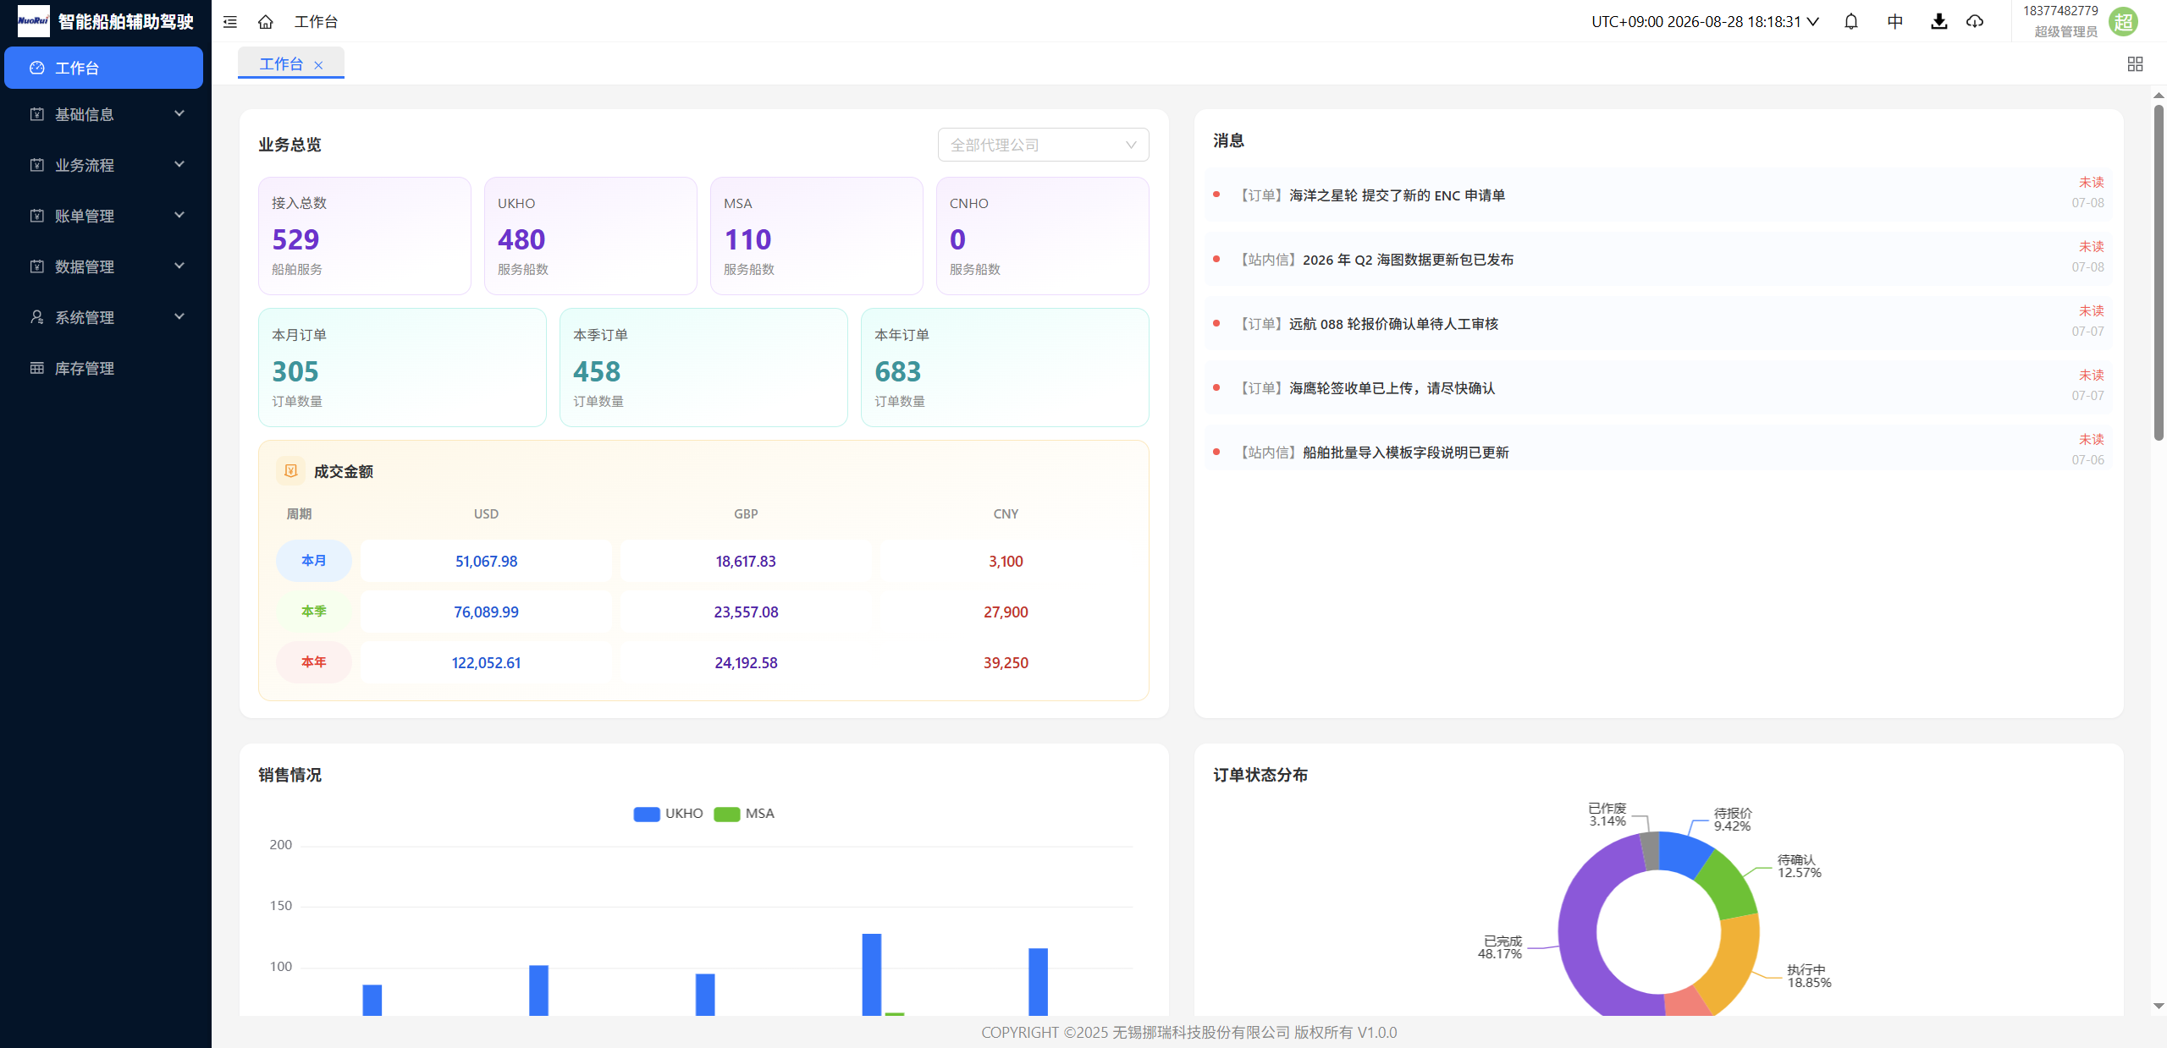Expand 账单管理 menu chevron
Screen dimensions: 2167x1048
179,215
